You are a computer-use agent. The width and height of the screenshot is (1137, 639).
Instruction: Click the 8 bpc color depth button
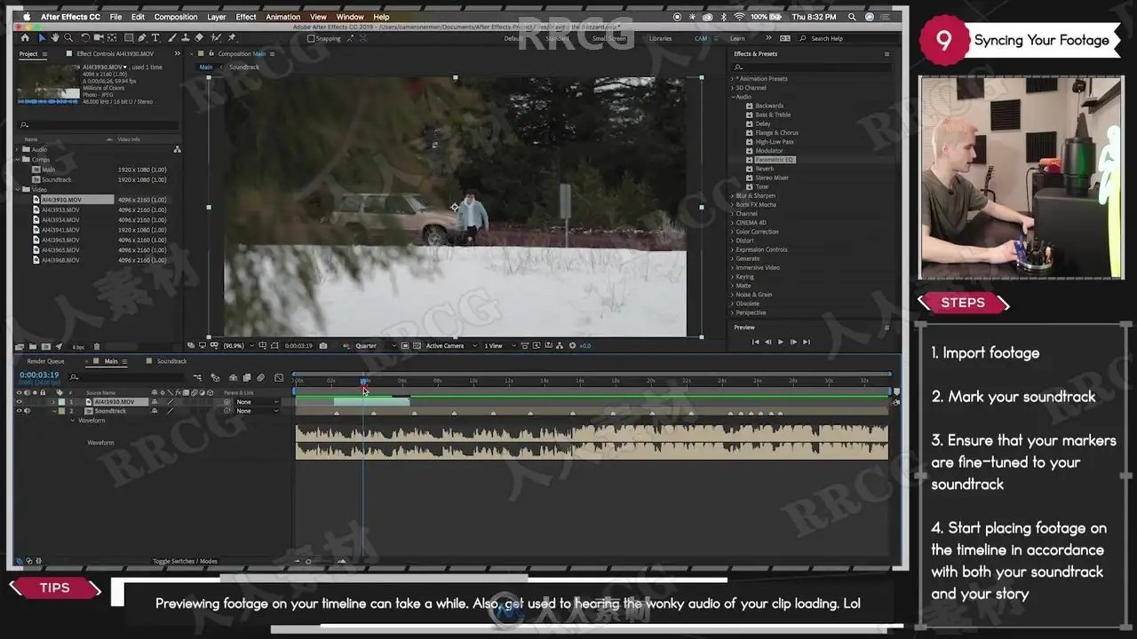(78, 347)
